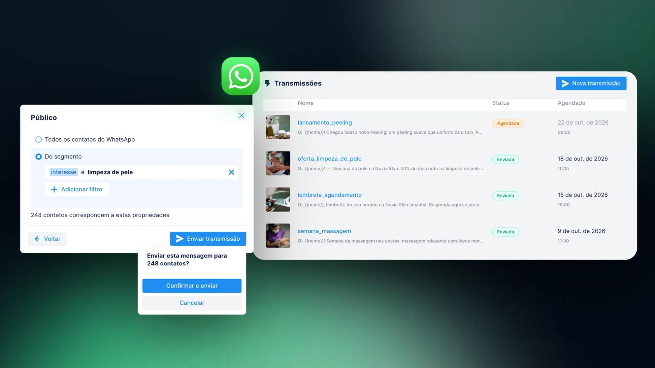Go back using the Voltar button
Viewport: 655px width, 368px height.
(x=47, y=239)
